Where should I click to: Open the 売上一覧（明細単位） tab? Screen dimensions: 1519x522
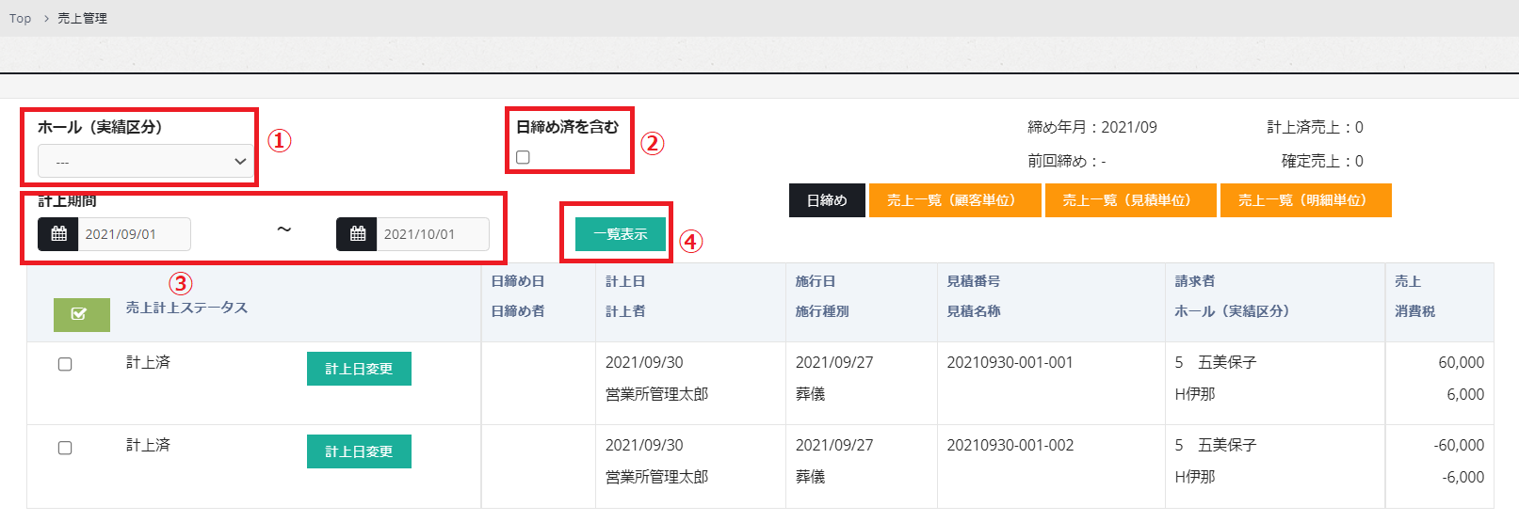[x=1305, y=200]
